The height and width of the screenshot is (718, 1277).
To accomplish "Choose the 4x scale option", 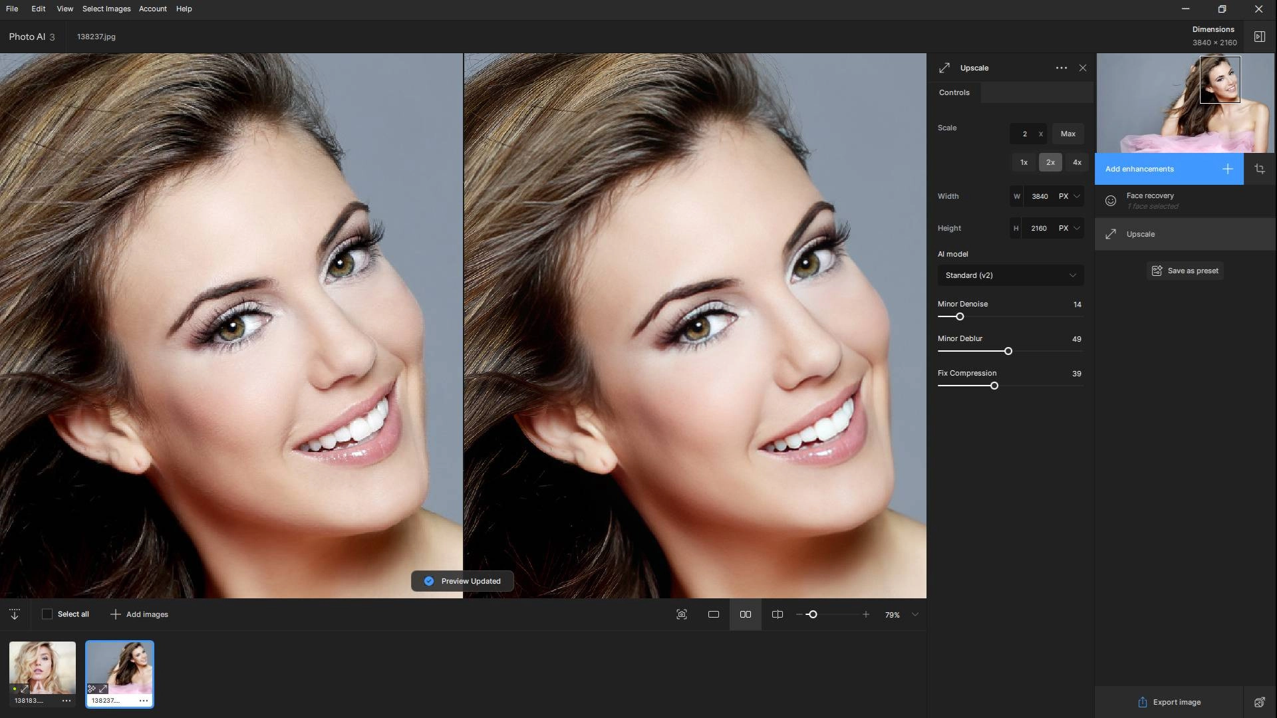I will click(x=1077, y=162).
